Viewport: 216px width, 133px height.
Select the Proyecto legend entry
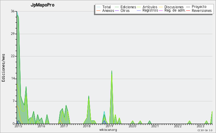click(x=196, y=7)
